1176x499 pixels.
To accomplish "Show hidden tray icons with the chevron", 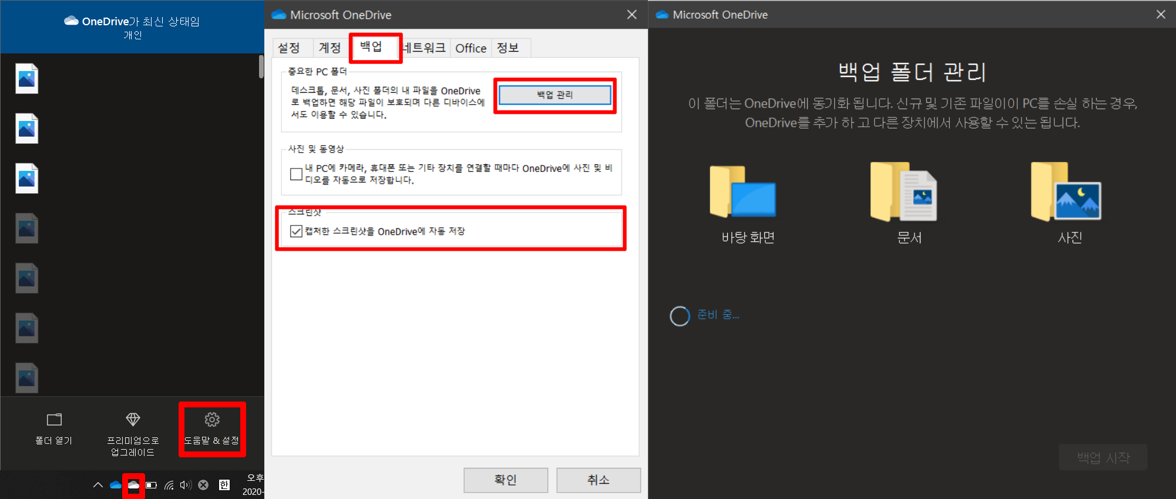I will [98, 485].
